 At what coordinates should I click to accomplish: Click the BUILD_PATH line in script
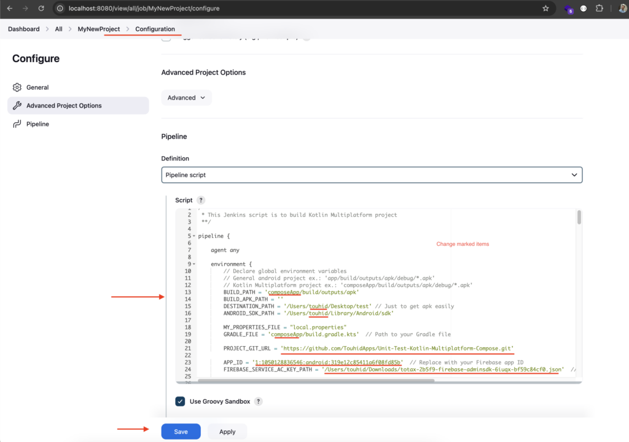(x=291, y=292)
